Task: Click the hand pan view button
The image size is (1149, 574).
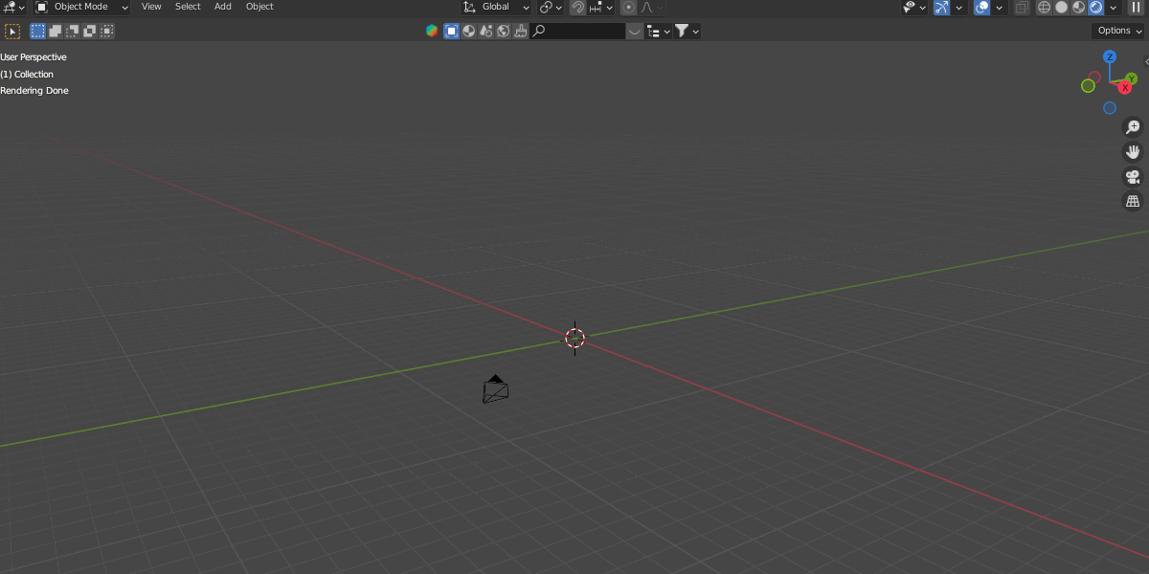Action: click(1133, 152)
